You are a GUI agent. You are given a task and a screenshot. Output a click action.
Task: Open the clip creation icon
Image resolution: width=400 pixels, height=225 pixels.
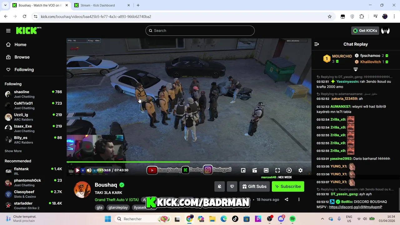[255, 170]
